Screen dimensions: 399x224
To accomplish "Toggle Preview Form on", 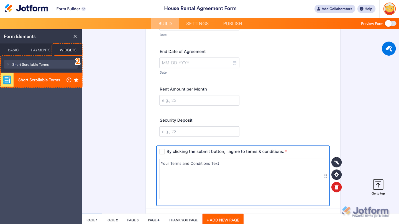I will coord(391,24).
